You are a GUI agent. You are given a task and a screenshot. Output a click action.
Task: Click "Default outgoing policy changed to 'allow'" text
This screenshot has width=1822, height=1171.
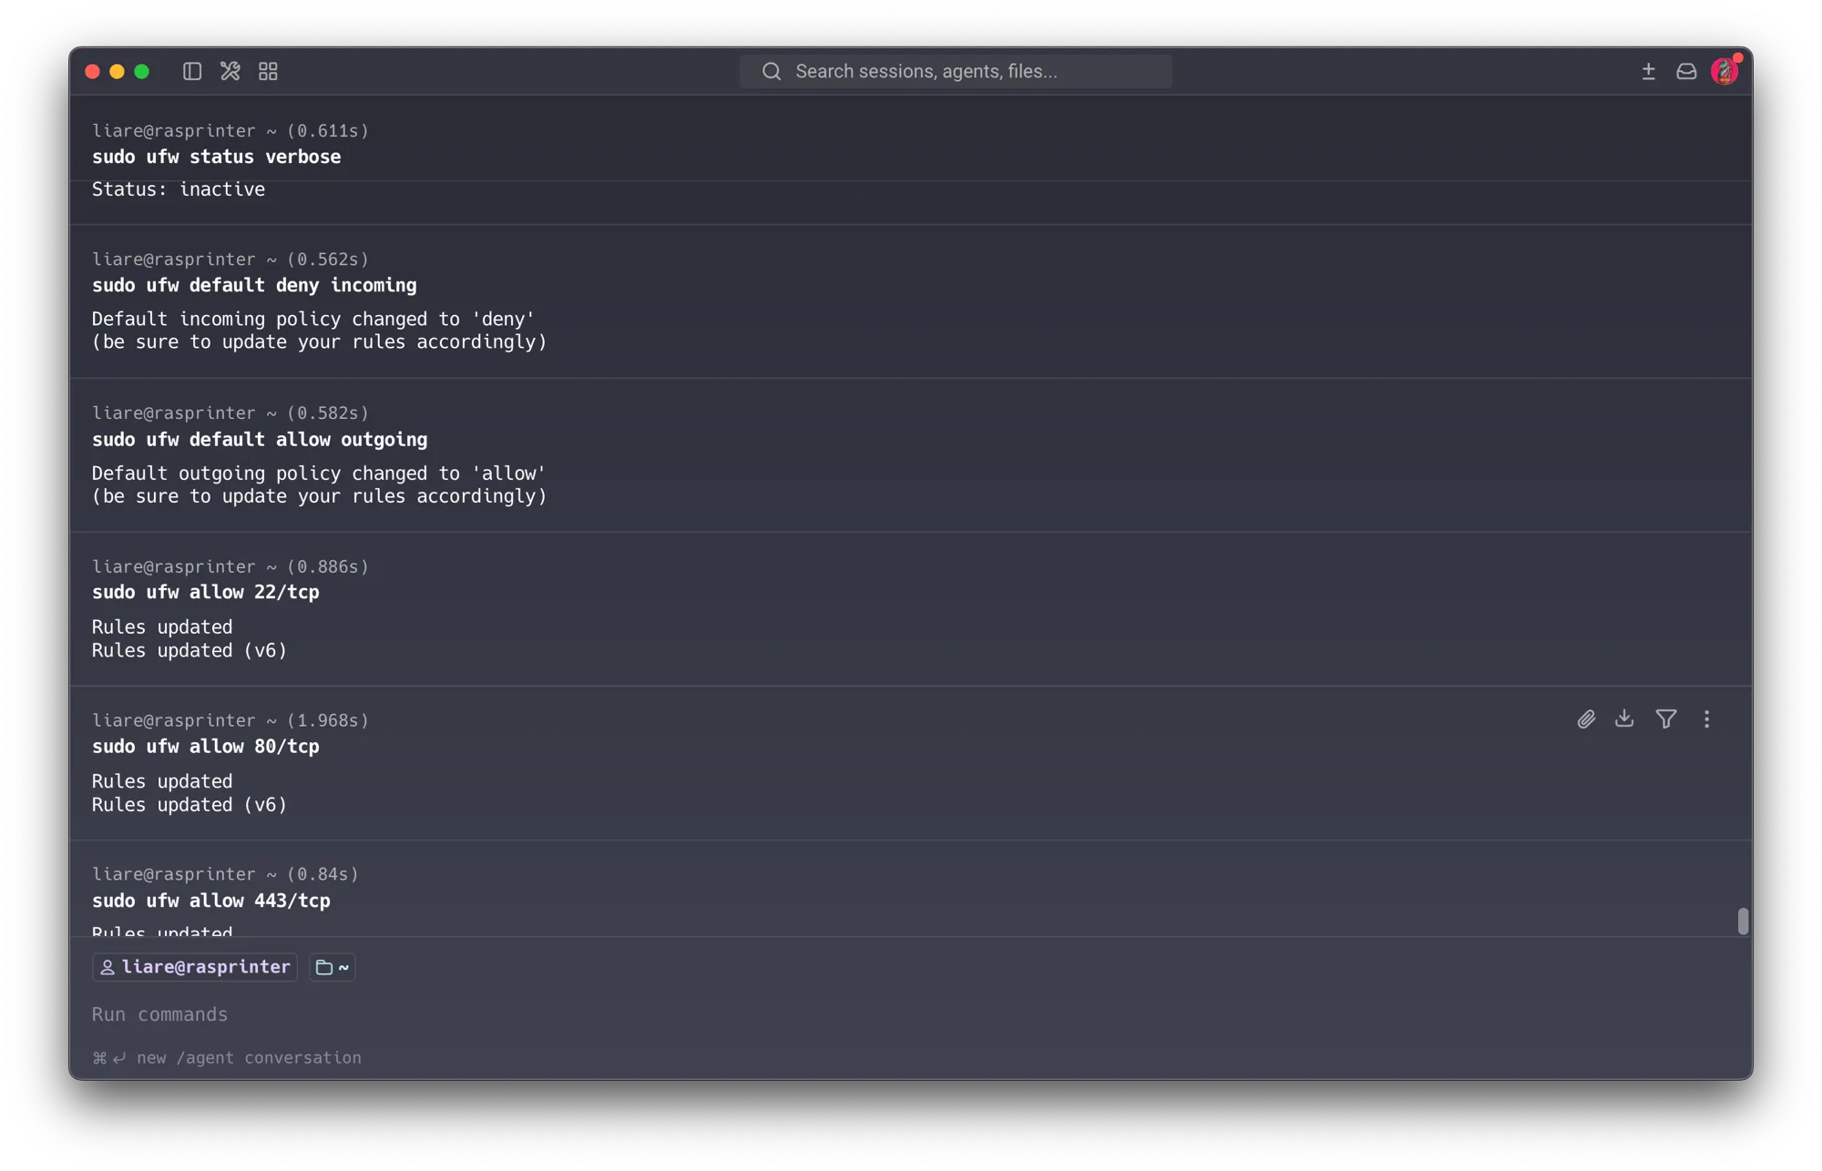point(319,473)
